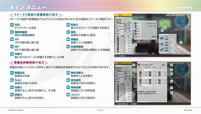Select the メイン ディバイネーション equipment row
The height and width of the screenshot is (114, 201).
point(145,23)
